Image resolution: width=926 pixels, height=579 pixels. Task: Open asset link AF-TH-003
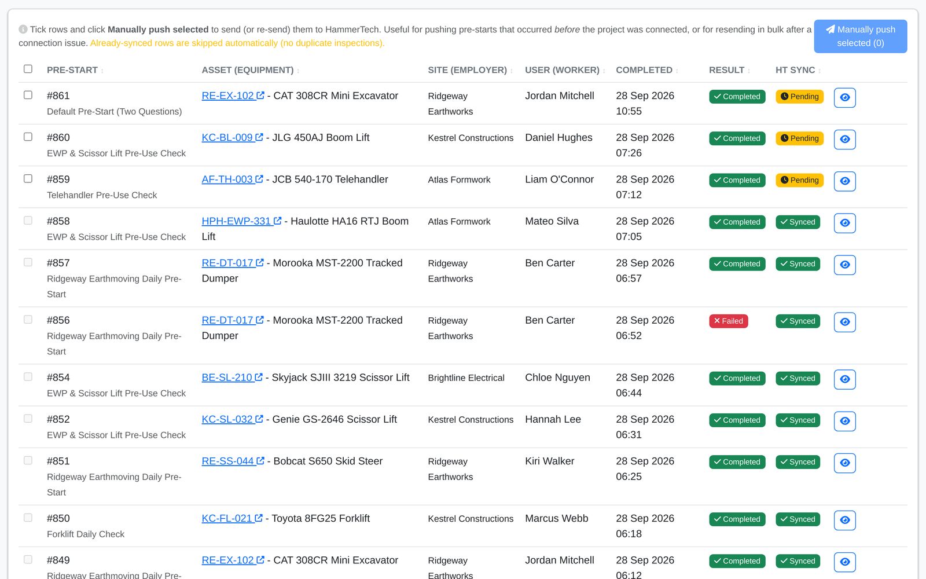tap(232, 179)
